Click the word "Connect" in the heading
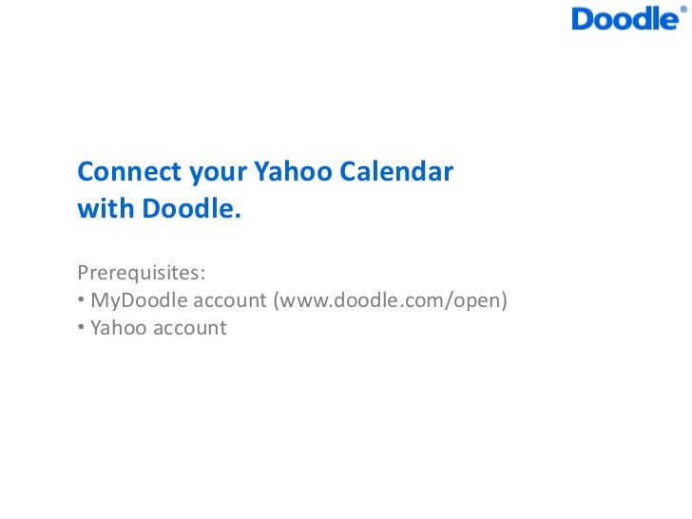Screen dimensions: 692x519 point(129,171)
